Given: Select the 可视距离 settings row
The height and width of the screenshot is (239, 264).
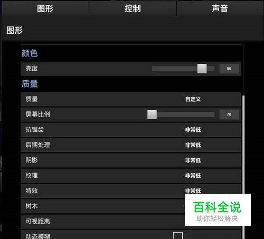Looking at the screenshot, I should (131, 222).
